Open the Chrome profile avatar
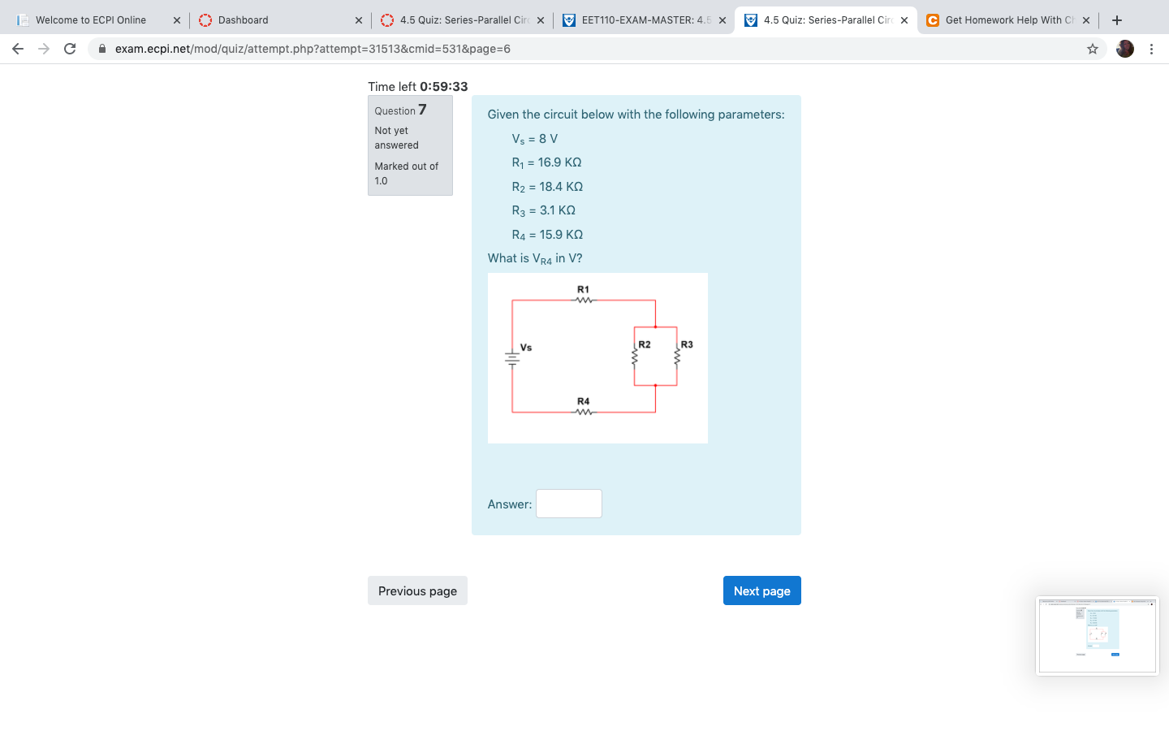Image resolution: width=1169 pixels, height=731 pixels. [x=1124, y=49]
